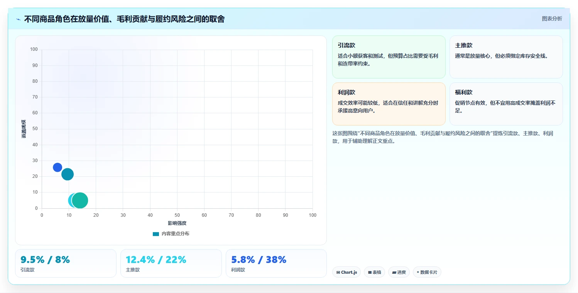Click the 12.4% / 22% stat card

coord(171,263)
